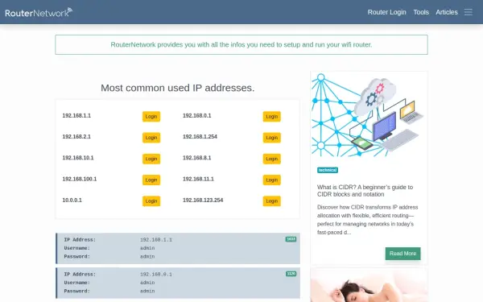483x302 pixels.
Task: Select the IP text 192.168.0.1 in list
Action: click(x=197, y=115)
